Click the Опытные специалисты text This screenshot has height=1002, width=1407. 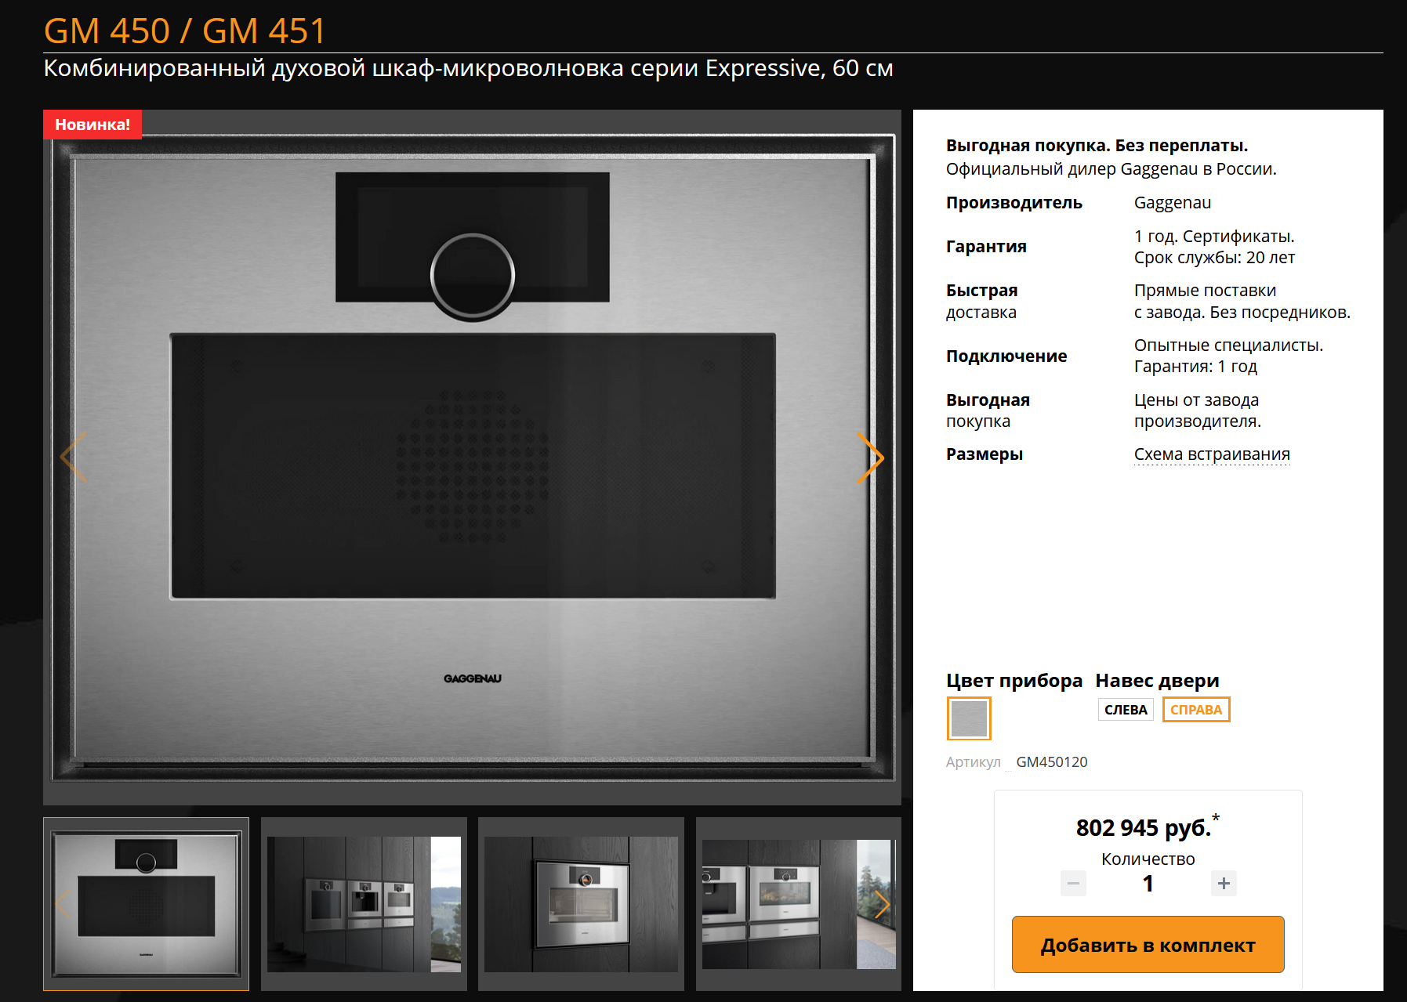pos(1228,345)
